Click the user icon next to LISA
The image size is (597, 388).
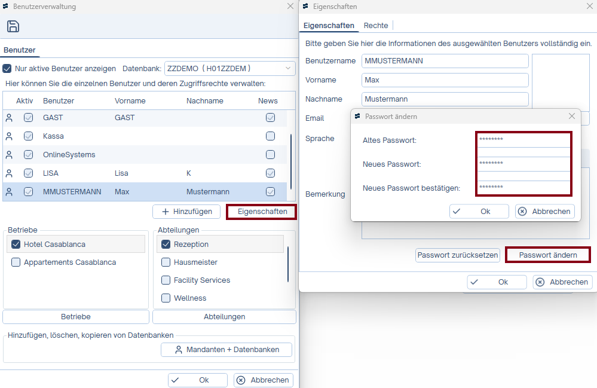click(9, 173)
